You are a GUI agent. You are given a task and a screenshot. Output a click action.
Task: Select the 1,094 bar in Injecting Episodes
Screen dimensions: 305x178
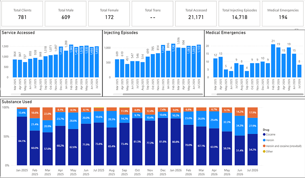coord(163,61)
